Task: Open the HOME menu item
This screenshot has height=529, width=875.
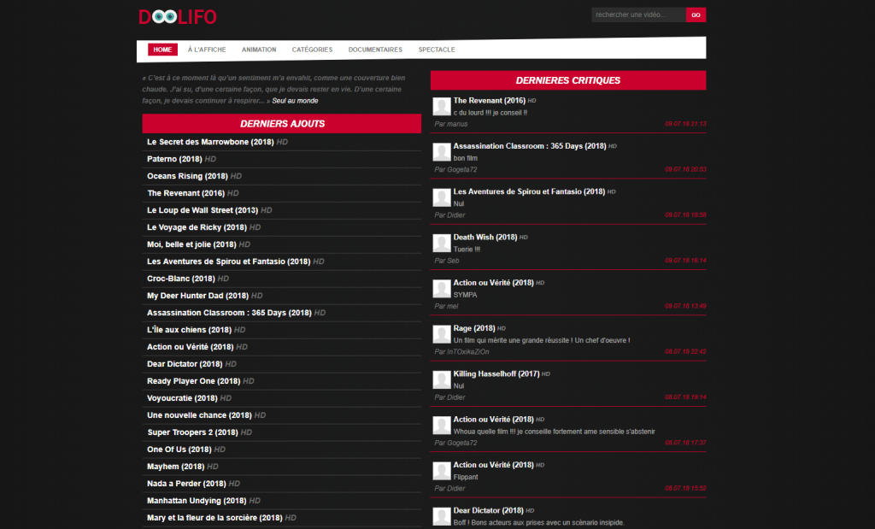Action: click(x=162, y=50)
